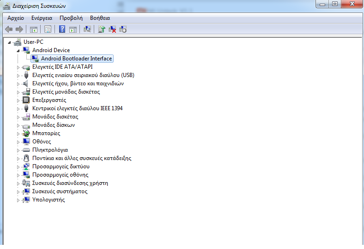Open the Properties toolbar icon

[48, 30]
